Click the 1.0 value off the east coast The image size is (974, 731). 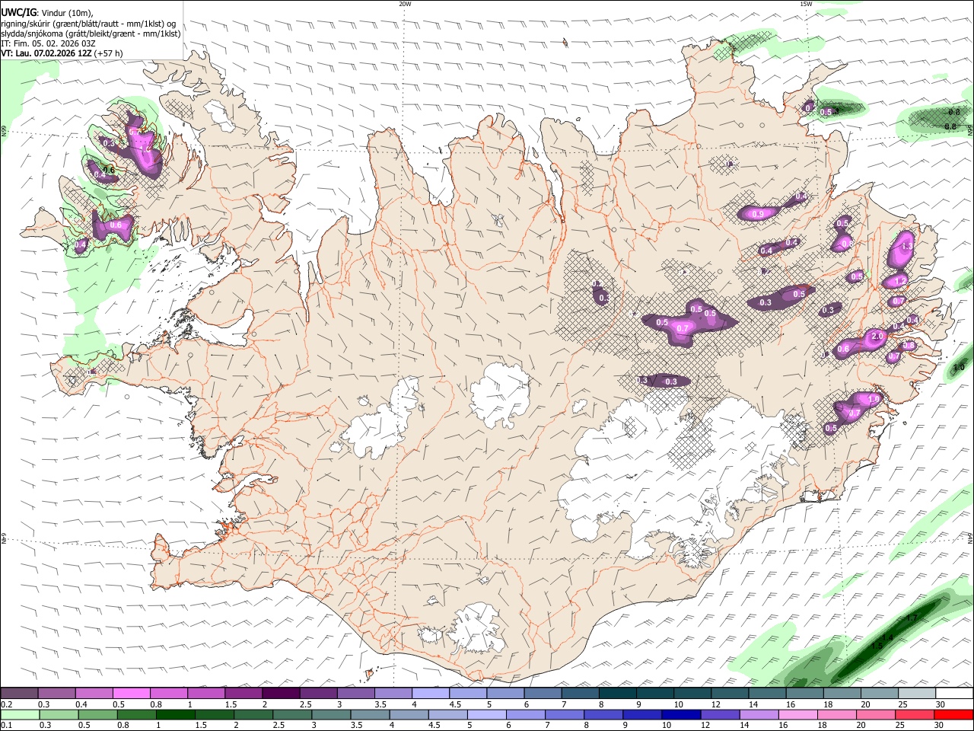click(959, 367)
